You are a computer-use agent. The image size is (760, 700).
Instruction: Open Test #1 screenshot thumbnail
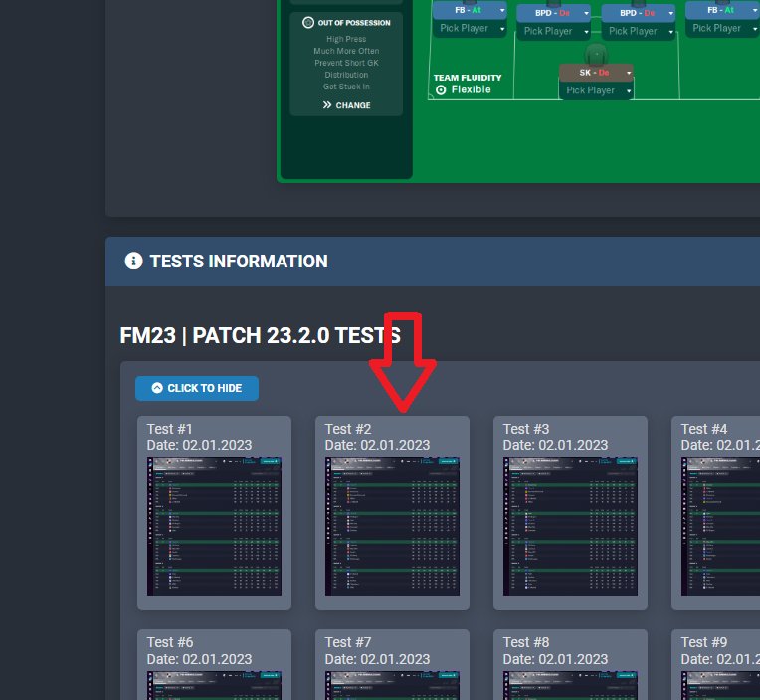214,527
